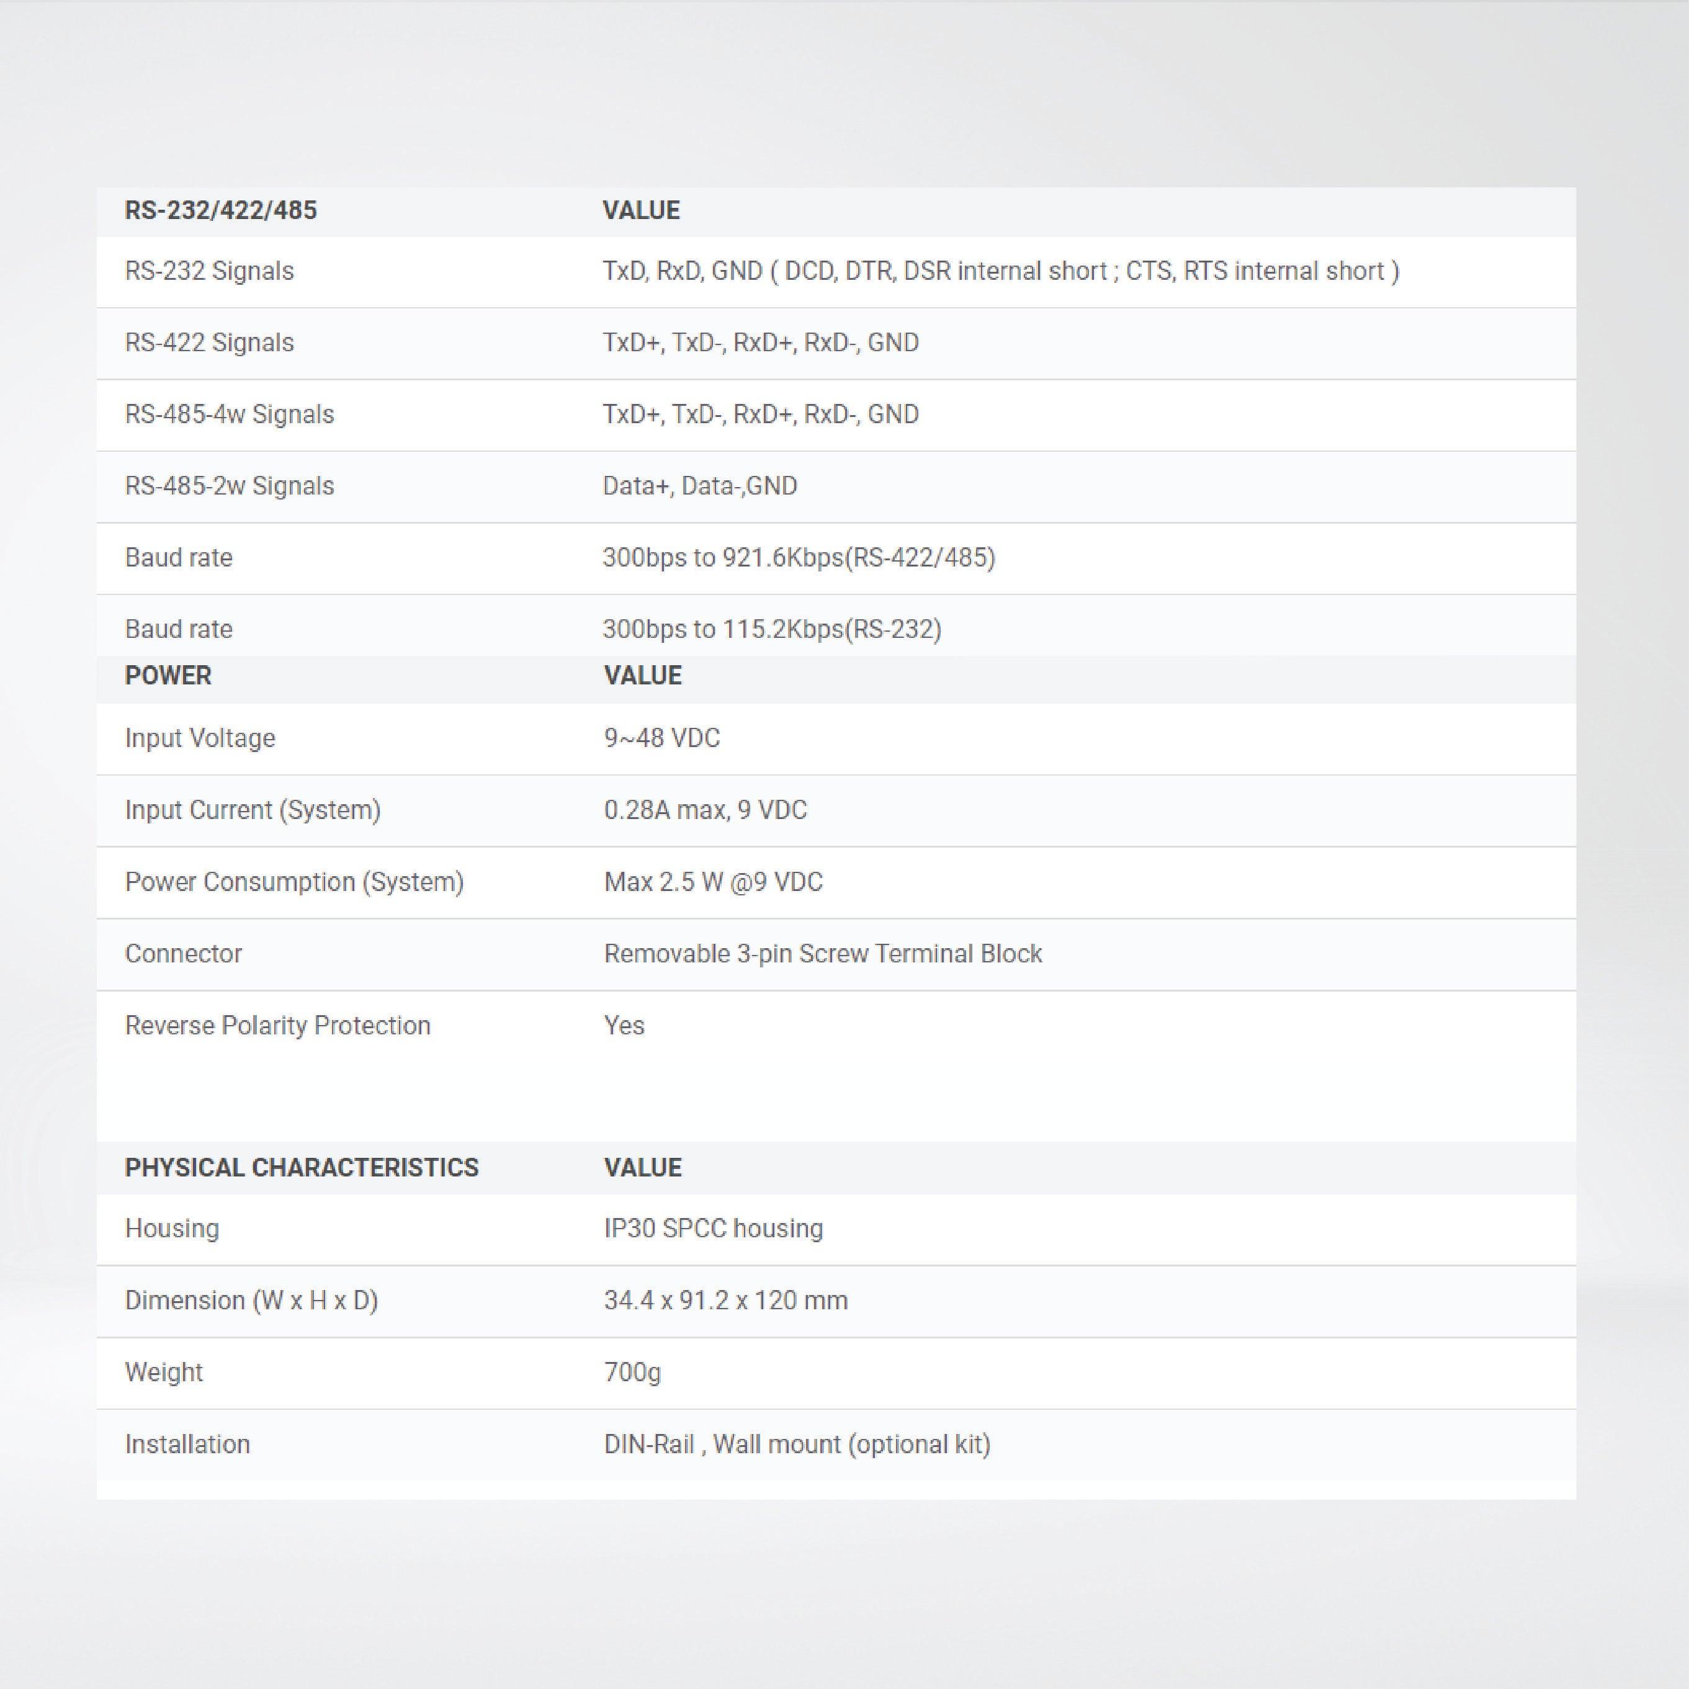This screenshot has height=1689, width=1689.
Task: Click the Dimension (W x H x D) label
Action: coord(251,1301)
